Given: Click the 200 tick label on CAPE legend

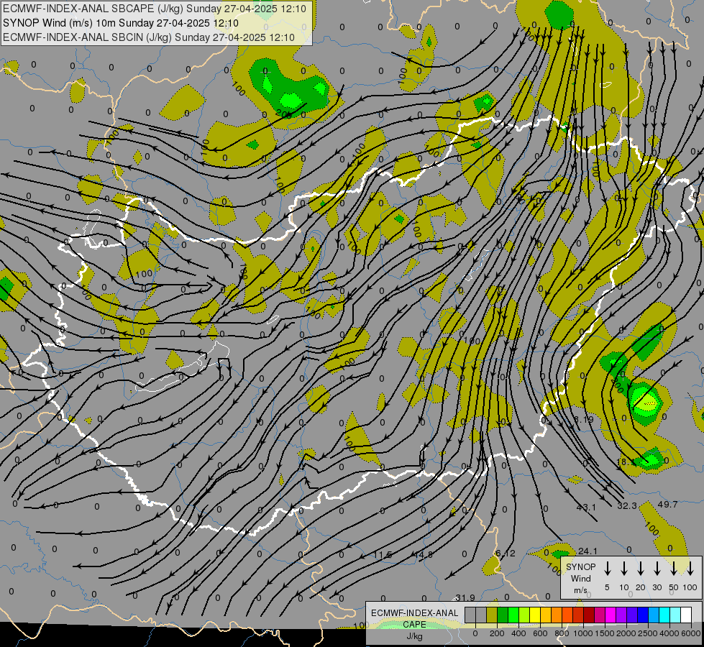Looking at the screenshot, I should (x=497, y=633).
